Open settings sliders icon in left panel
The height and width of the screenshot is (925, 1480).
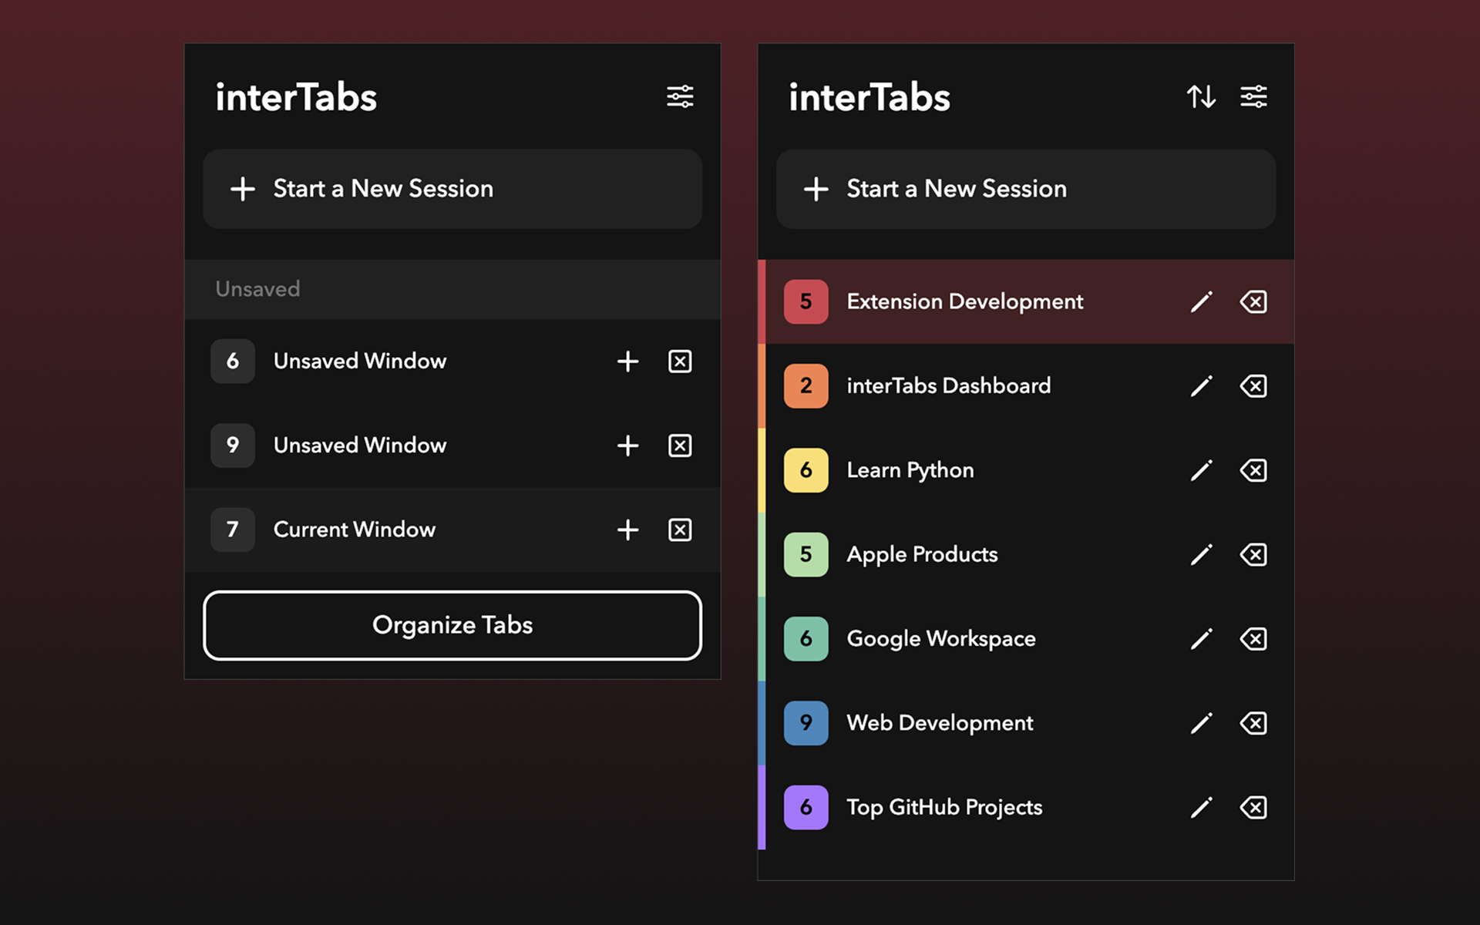[x=680, y=97]
